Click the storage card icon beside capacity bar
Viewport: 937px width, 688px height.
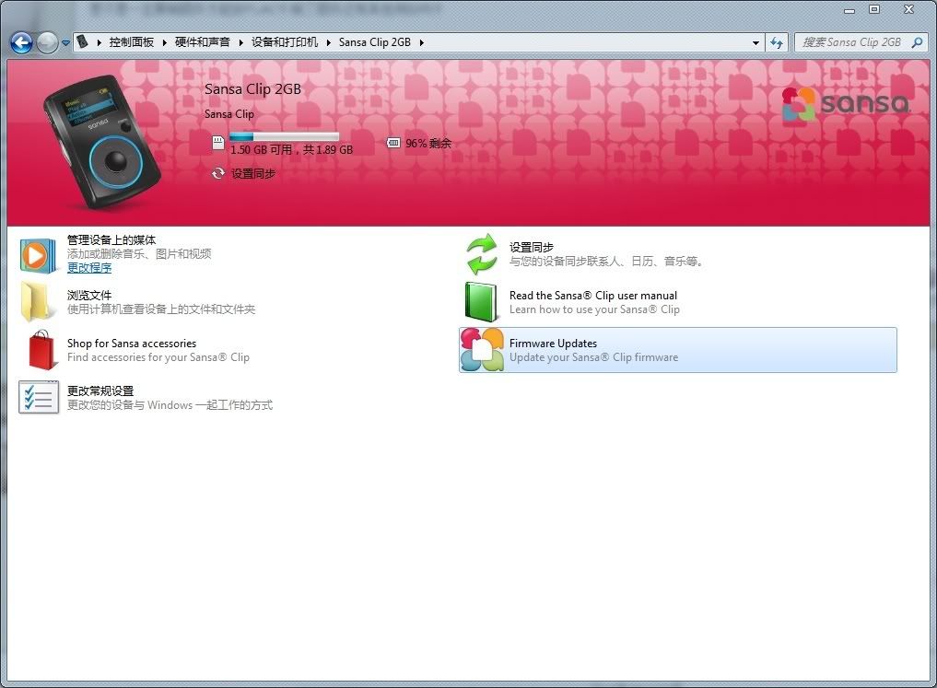point(218,143)
